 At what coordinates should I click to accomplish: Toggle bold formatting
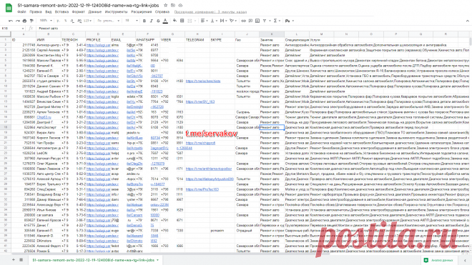pyautogui.click(x=144, y=21)
